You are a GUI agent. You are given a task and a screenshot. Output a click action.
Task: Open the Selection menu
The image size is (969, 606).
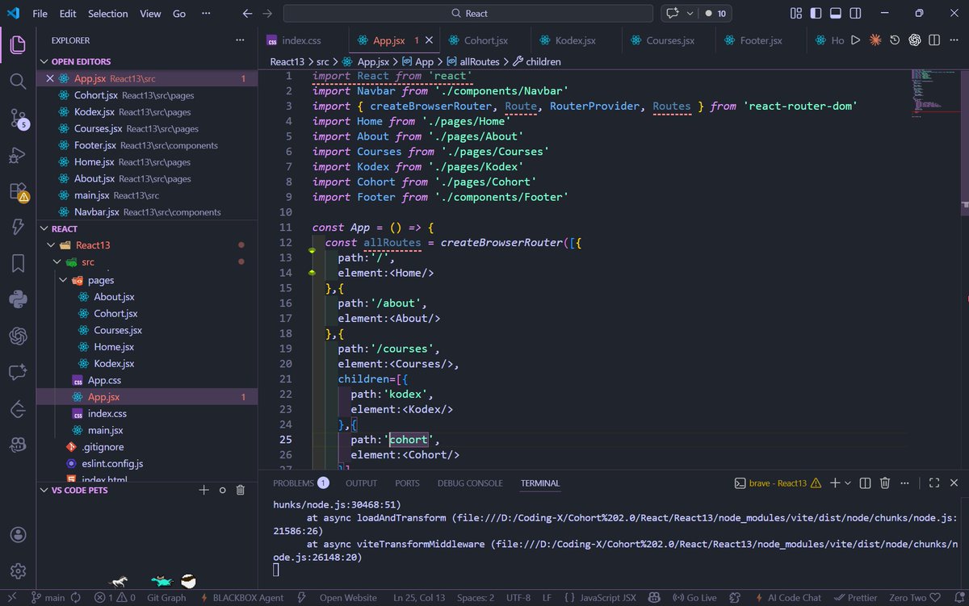coord(108,14)
